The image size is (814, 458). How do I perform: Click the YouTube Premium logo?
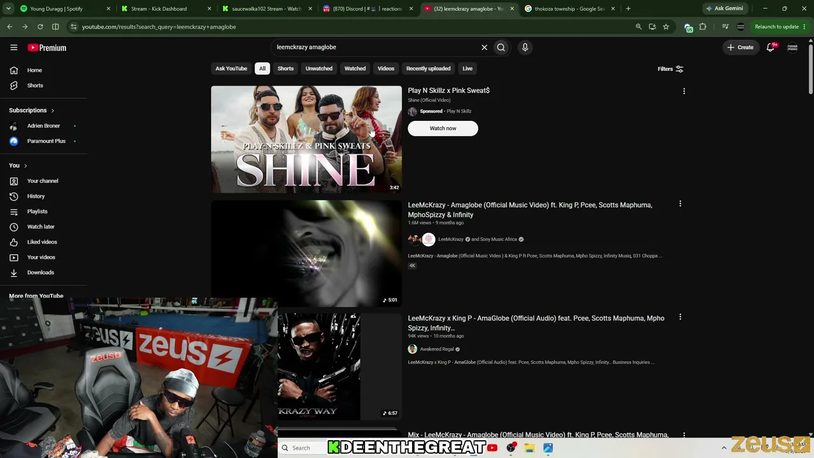tap(46, 48)
